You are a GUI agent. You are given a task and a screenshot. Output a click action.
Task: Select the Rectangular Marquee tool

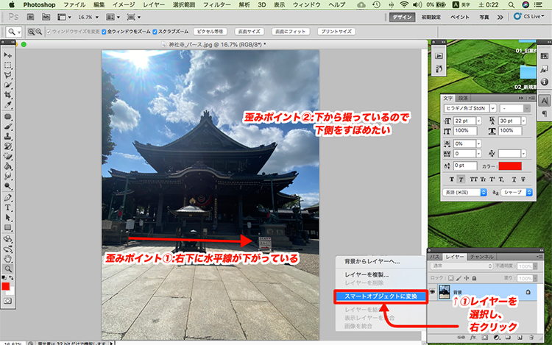pyautogui.click(x=8, y=65)
